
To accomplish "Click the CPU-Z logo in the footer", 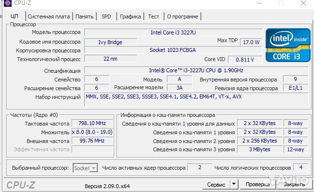I will [x=21, y=185].
